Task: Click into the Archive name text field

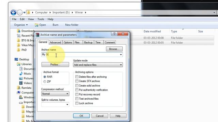Action: (80, 55)
